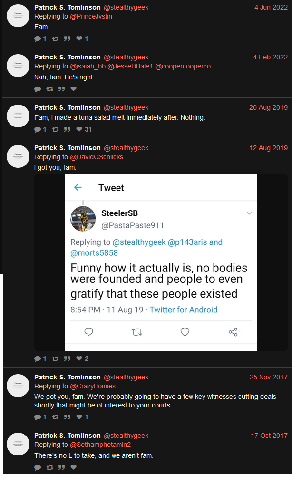292x484 pixels.
Task: Open @PrinceJvstin profile link
Action: coord(91,16)
